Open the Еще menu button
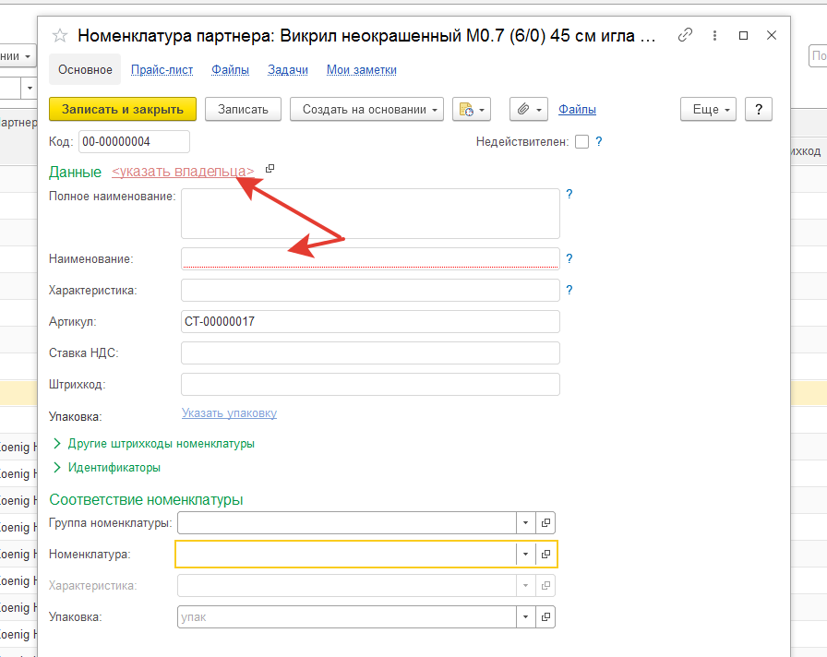 709,109
